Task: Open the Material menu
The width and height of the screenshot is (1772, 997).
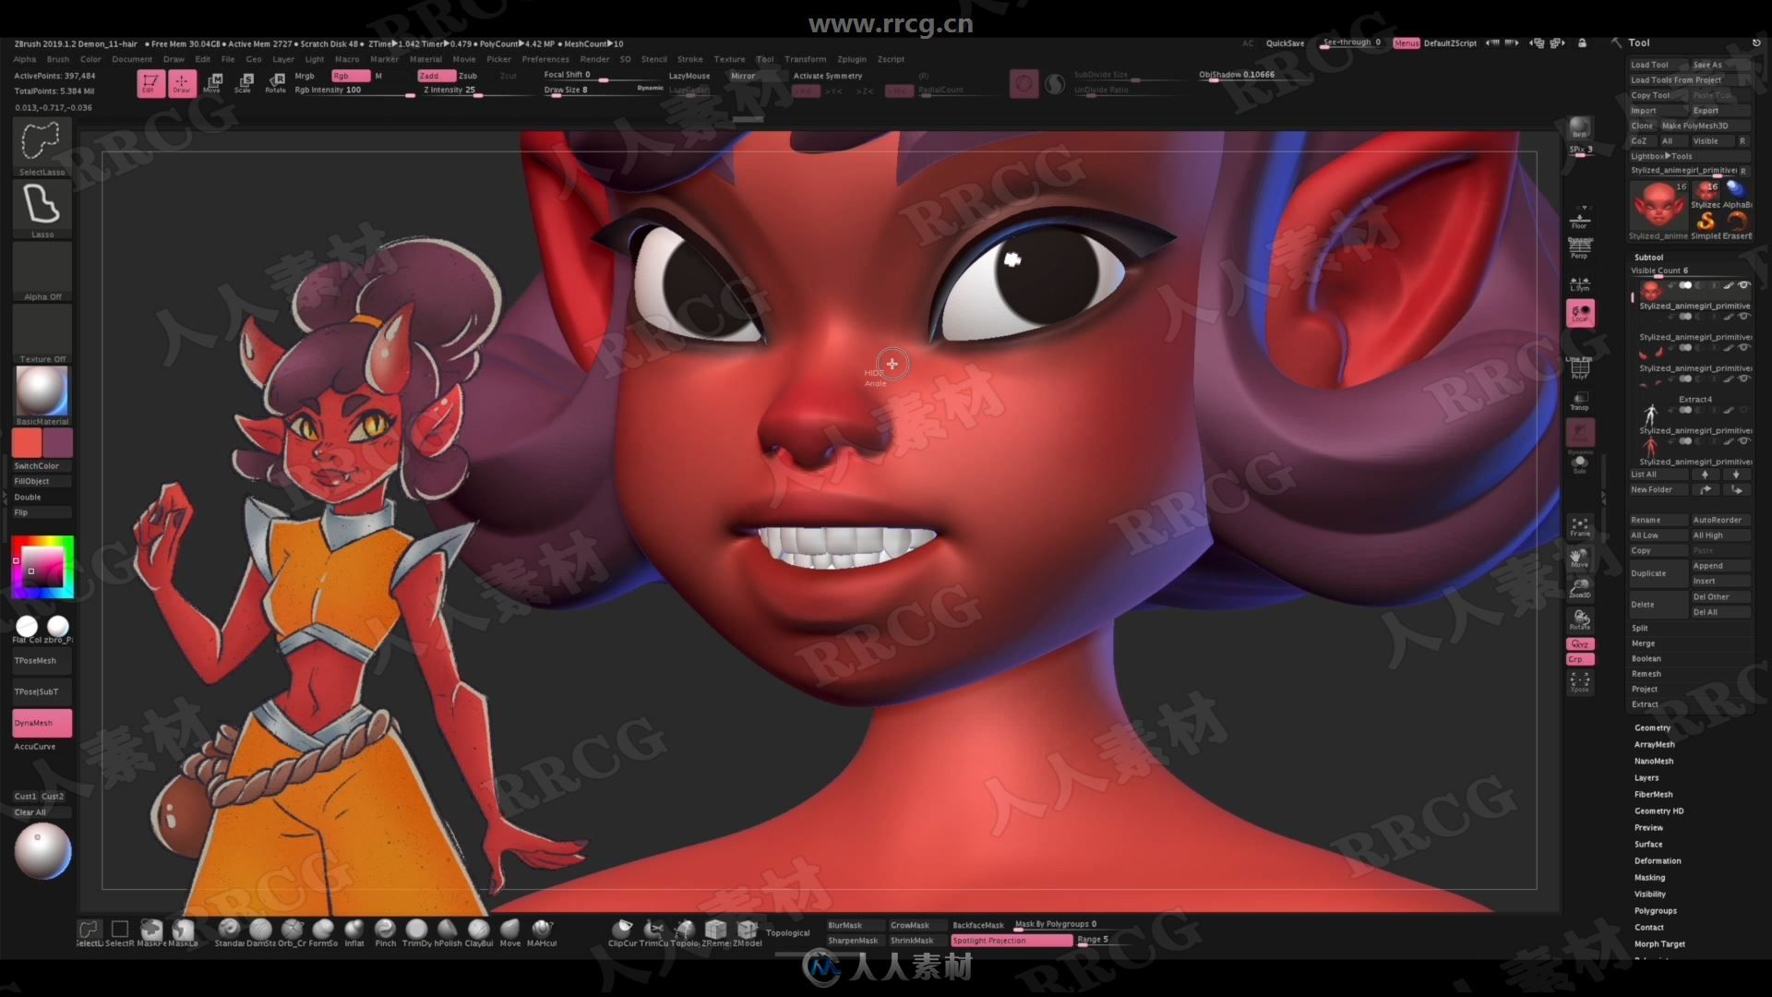Action: [x=425, y=59]
